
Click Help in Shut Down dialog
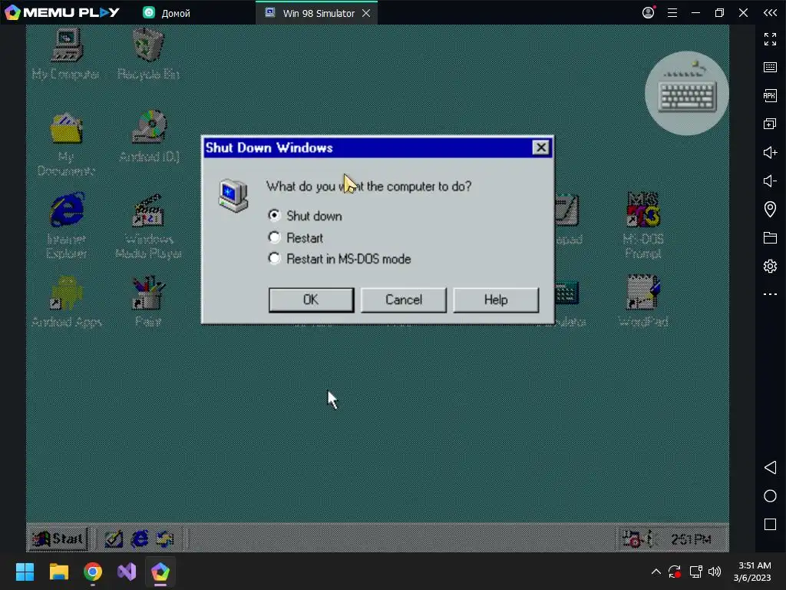coord(496,300)
